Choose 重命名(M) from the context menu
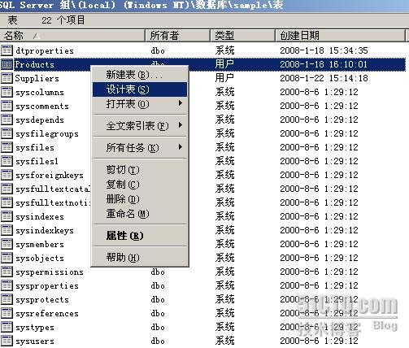Image resolution: width=409 pixels, height=348 pixels. [x=140, y=214]
